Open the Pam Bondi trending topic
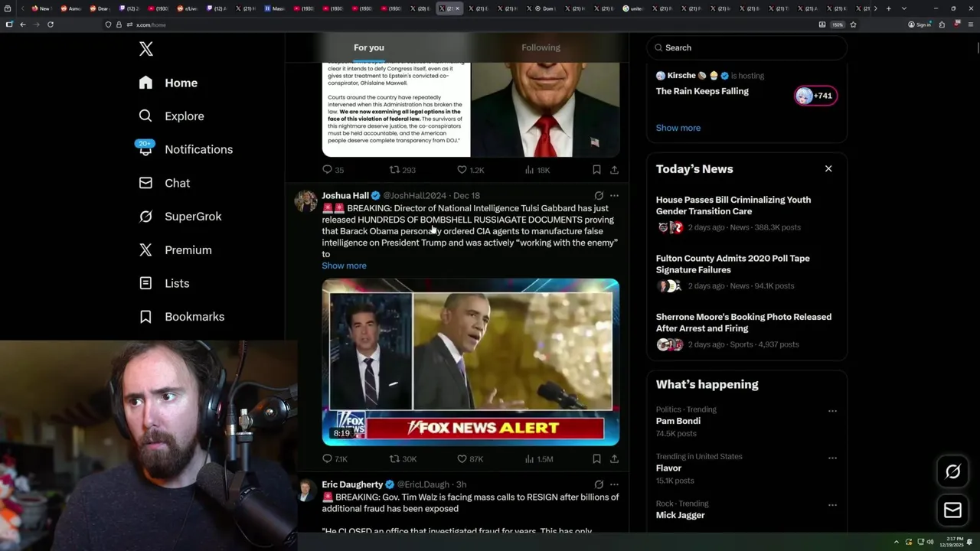Image resolution: width=980 pixels, height=551 pixels. coord(678,421)
